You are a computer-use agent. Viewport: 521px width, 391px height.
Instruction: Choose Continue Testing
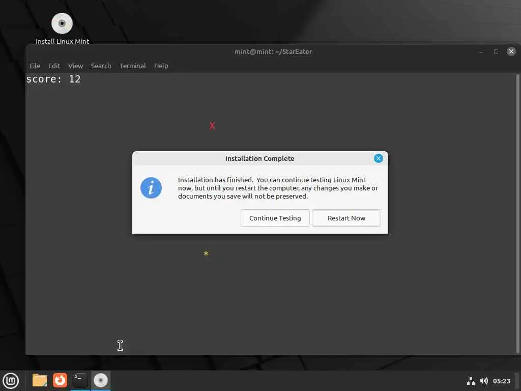click(x=275, y=218)
